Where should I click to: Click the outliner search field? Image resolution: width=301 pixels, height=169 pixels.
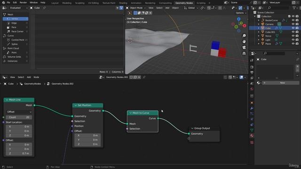(x=278, y=8)
